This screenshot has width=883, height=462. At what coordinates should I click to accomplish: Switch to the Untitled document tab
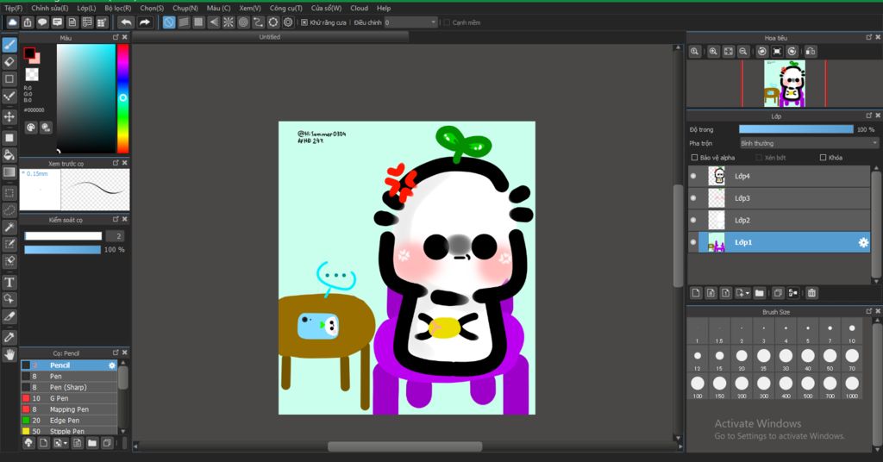(x=270, y=37)
